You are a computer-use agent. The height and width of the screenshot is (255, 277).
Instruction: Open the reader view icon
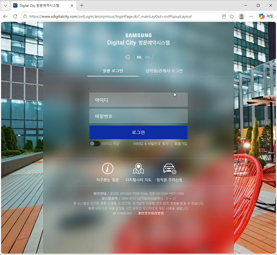click(x=224, y=16)
